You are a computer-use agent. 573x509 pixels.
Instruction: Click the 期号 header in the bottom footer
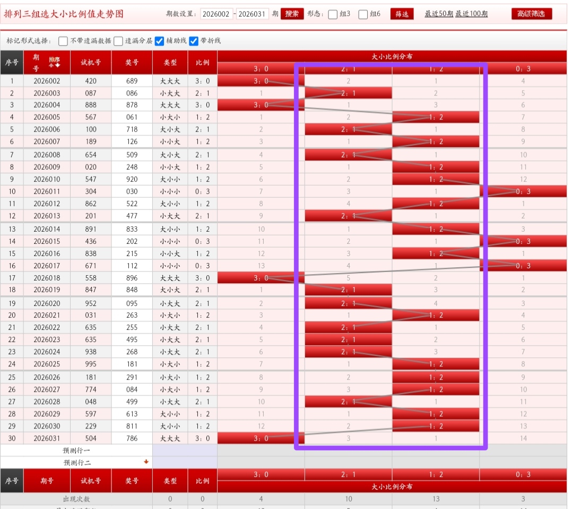pos(47,481)
